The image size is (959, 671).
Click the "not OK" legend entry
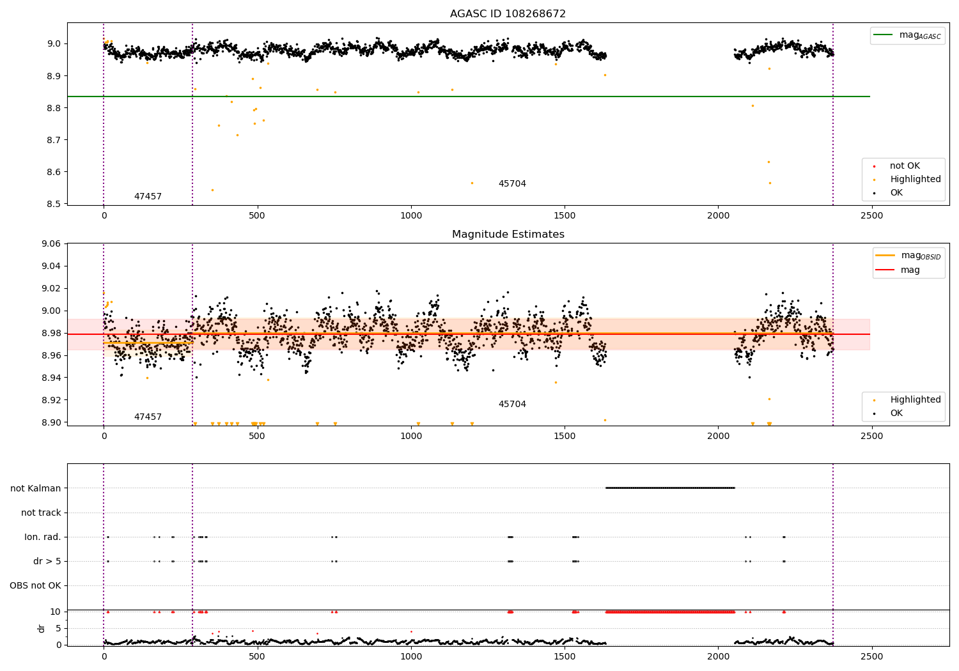point(903,166)
